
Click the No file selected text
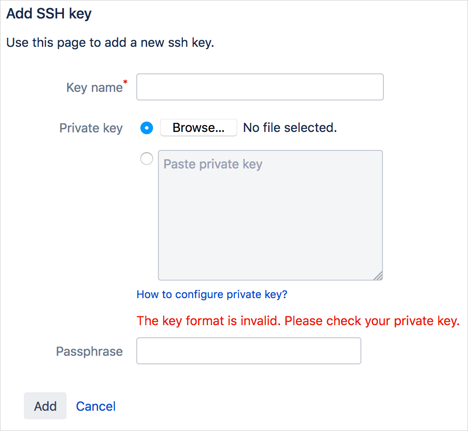pos(290,127)
